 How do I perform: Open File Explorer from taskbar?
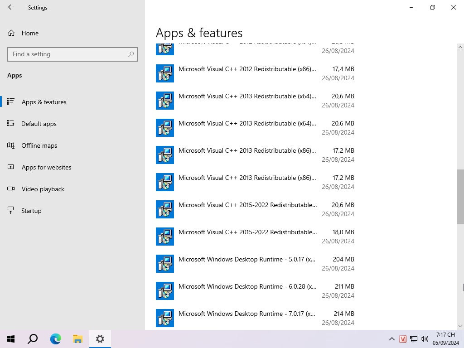pos(77,338)
